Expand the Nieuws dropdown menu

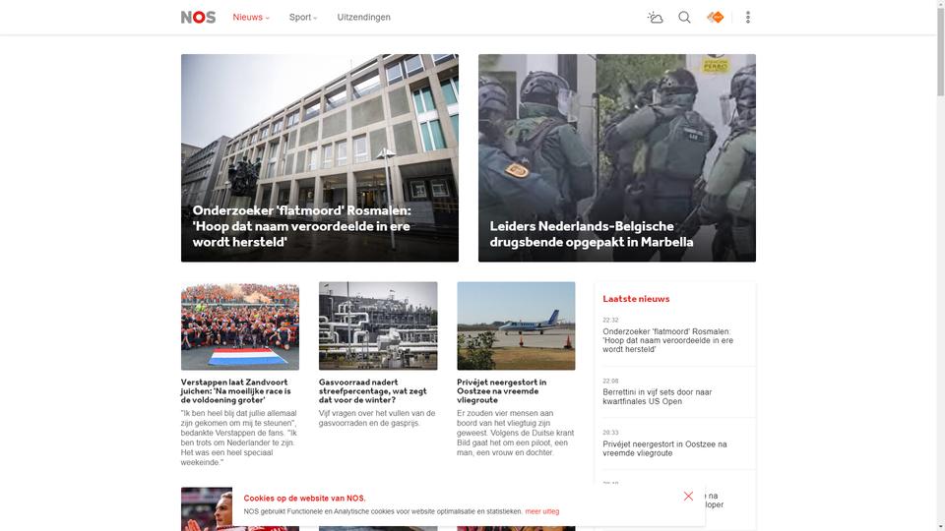click(x=251, y=18)
